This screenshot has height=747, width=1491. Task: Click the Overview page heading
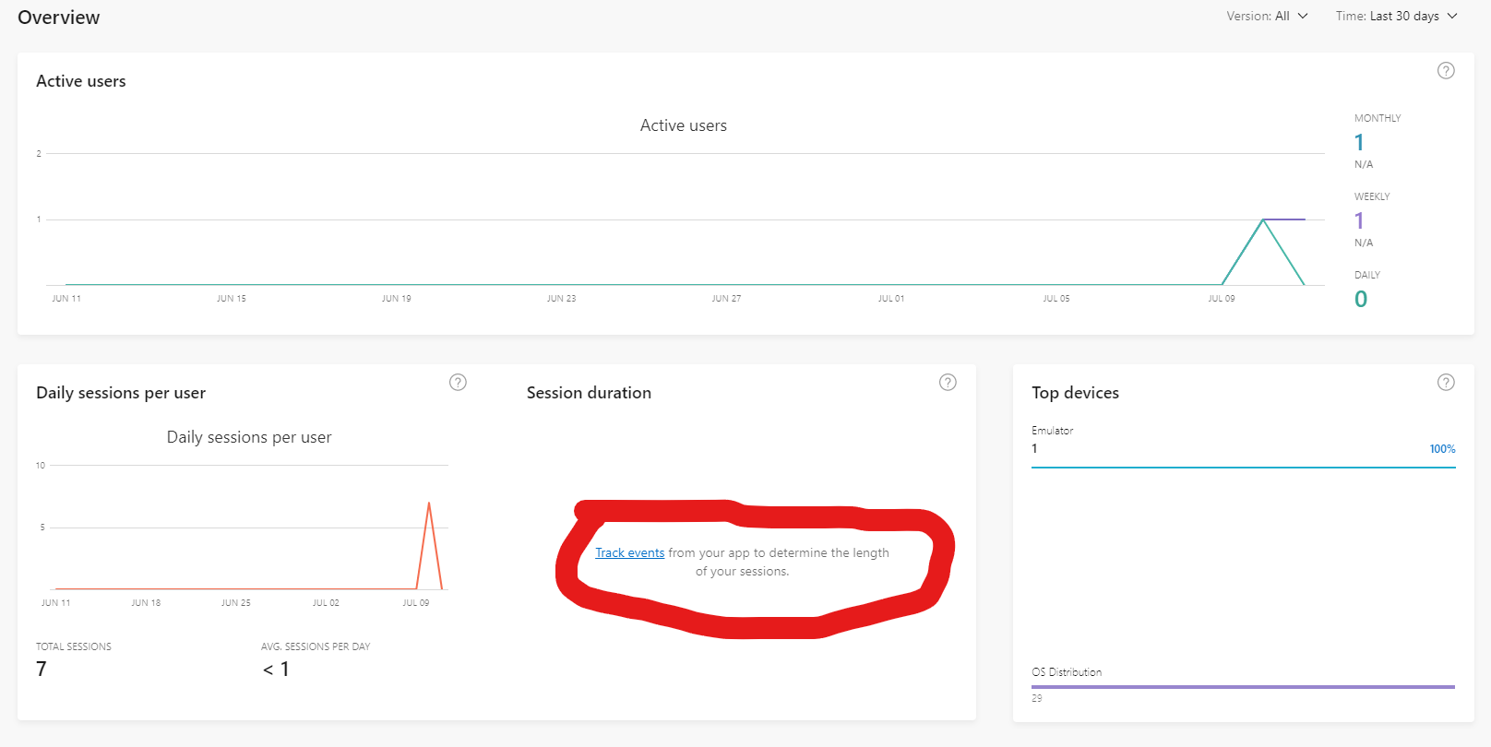tap(59, 18)
